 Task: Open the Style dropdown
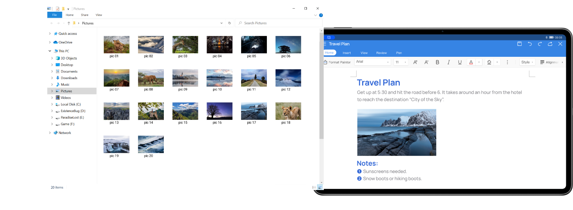pos(528,62)
